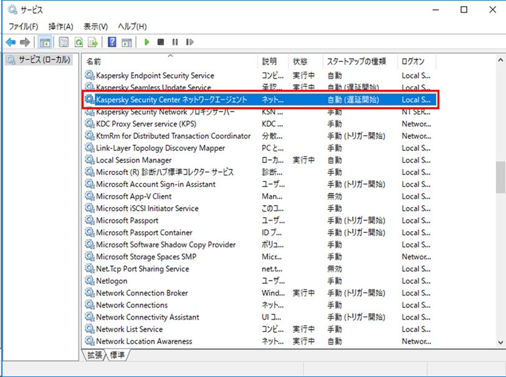Click 実行中 status of Network List Service
506x377 pixels.
pos(303,329)
